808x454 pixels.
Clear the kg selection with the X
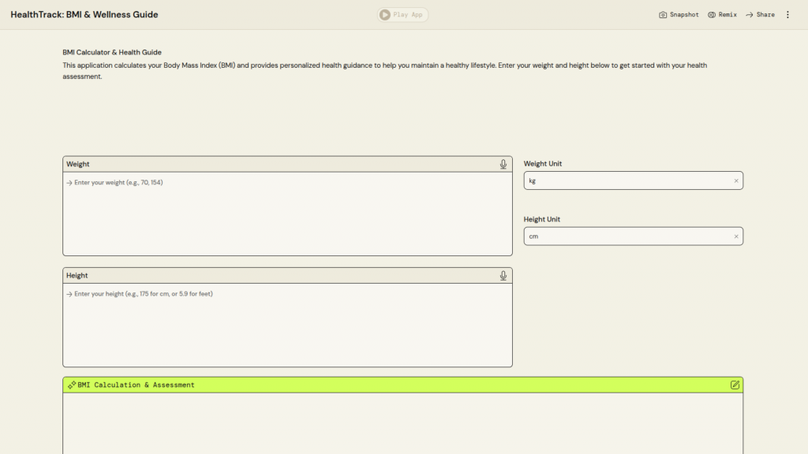coord(736,180)
